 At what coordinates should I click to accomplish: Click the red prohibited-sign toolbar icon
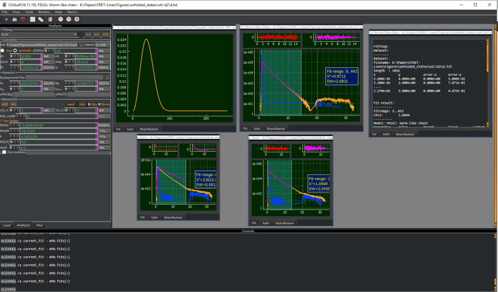click(x=22, y=19)
